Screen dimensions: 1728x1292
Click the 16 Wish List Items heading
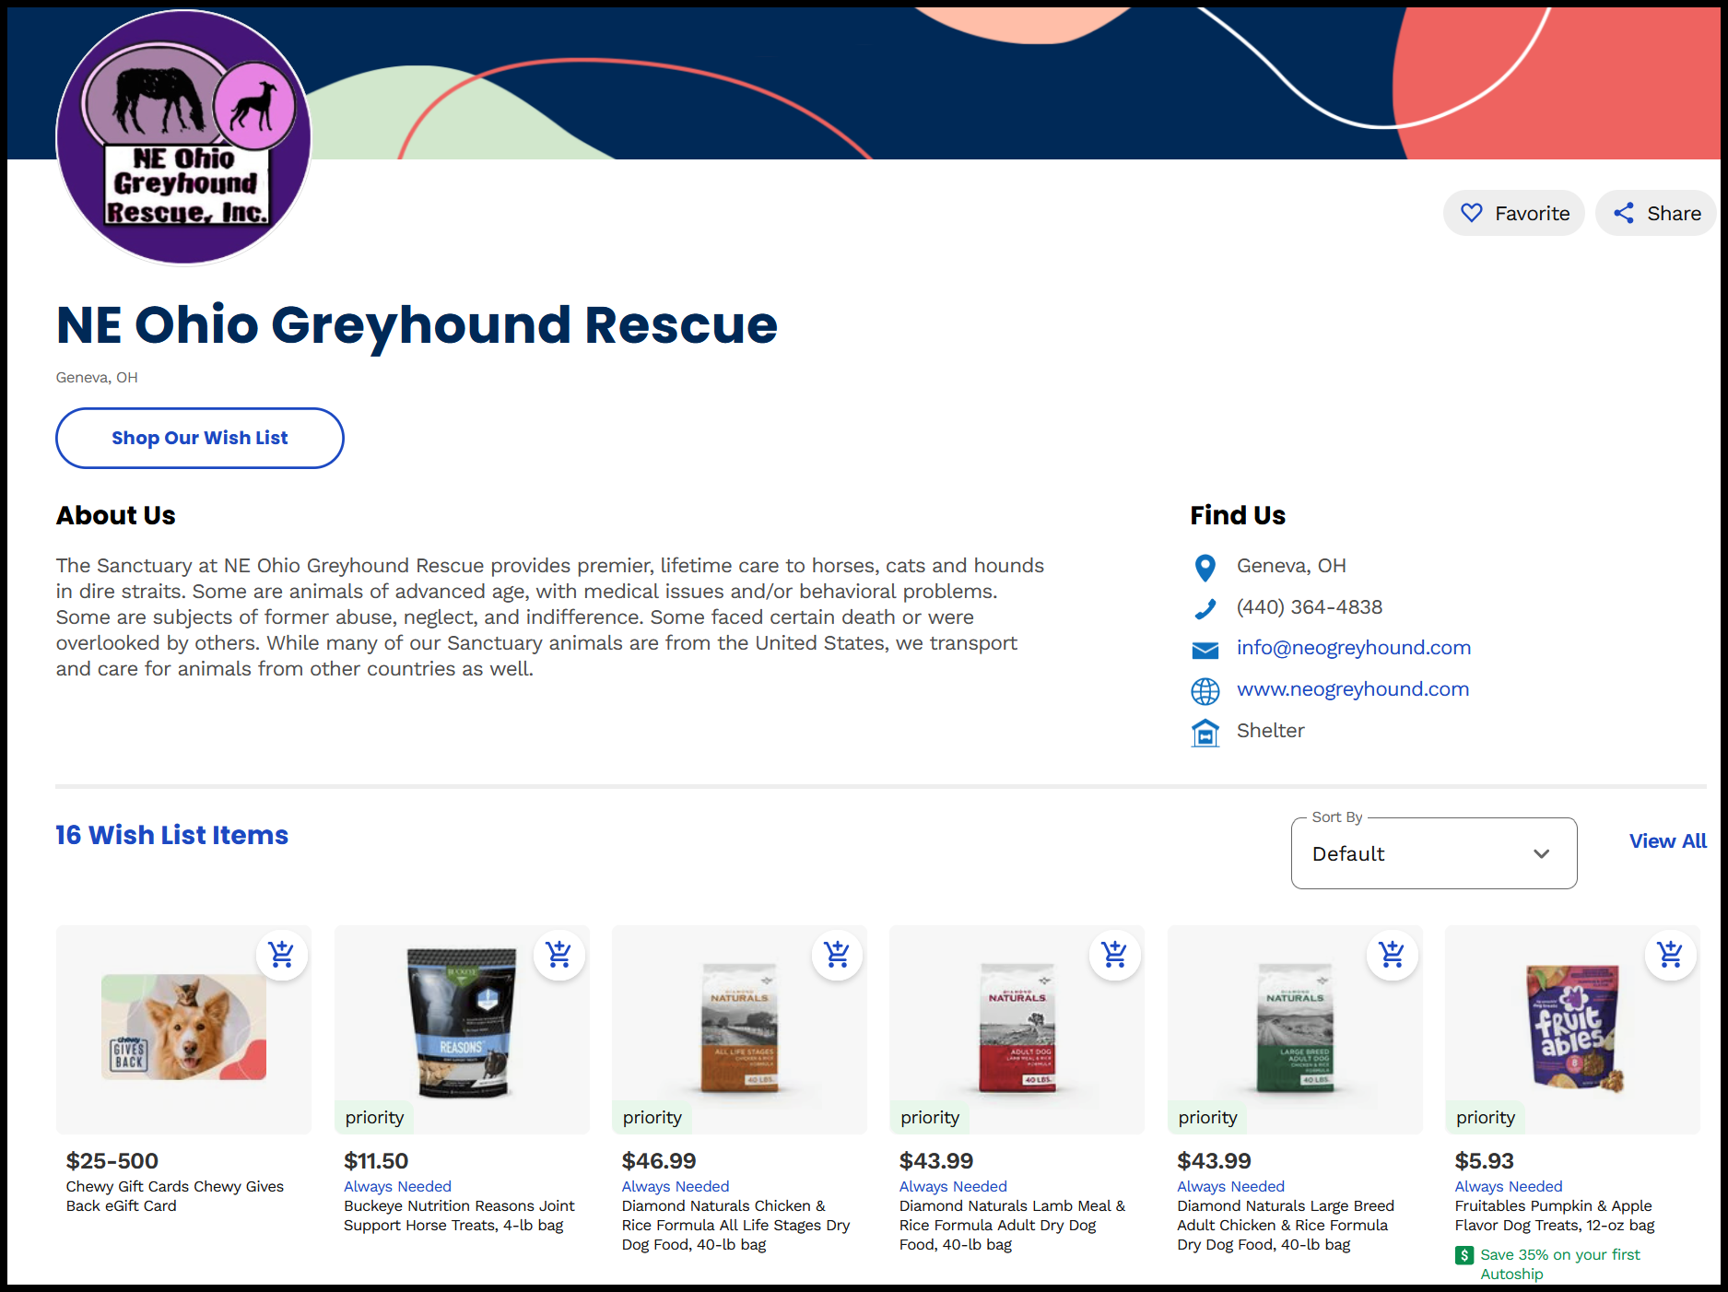coord(171,835)
